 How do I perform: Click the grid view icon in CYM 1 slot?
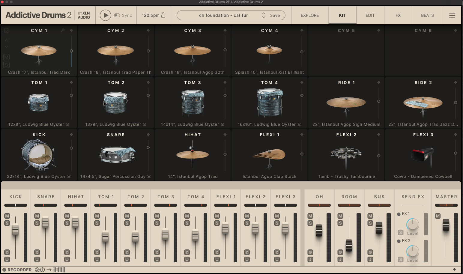6,31
